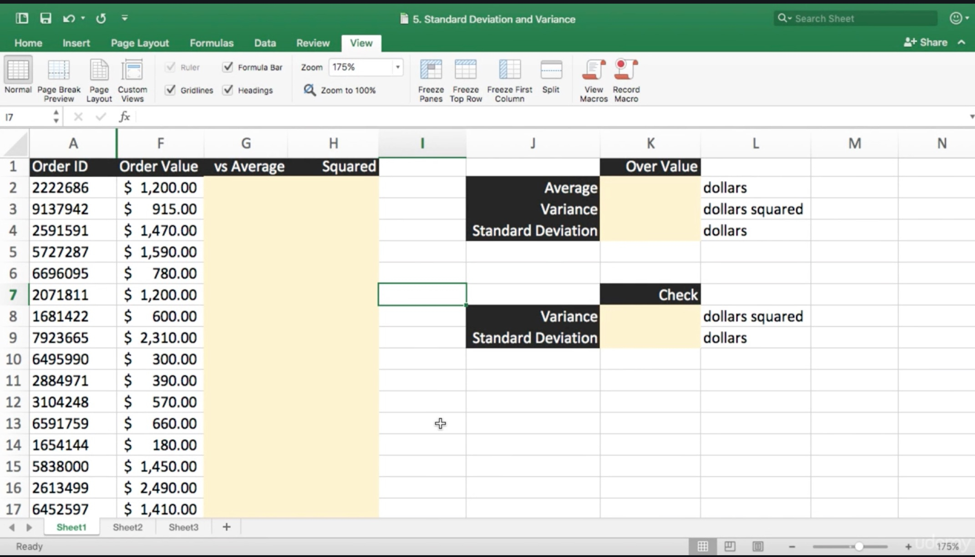Click the Save workbook icon
975x557 pixels.
click(x=45, y=18)
